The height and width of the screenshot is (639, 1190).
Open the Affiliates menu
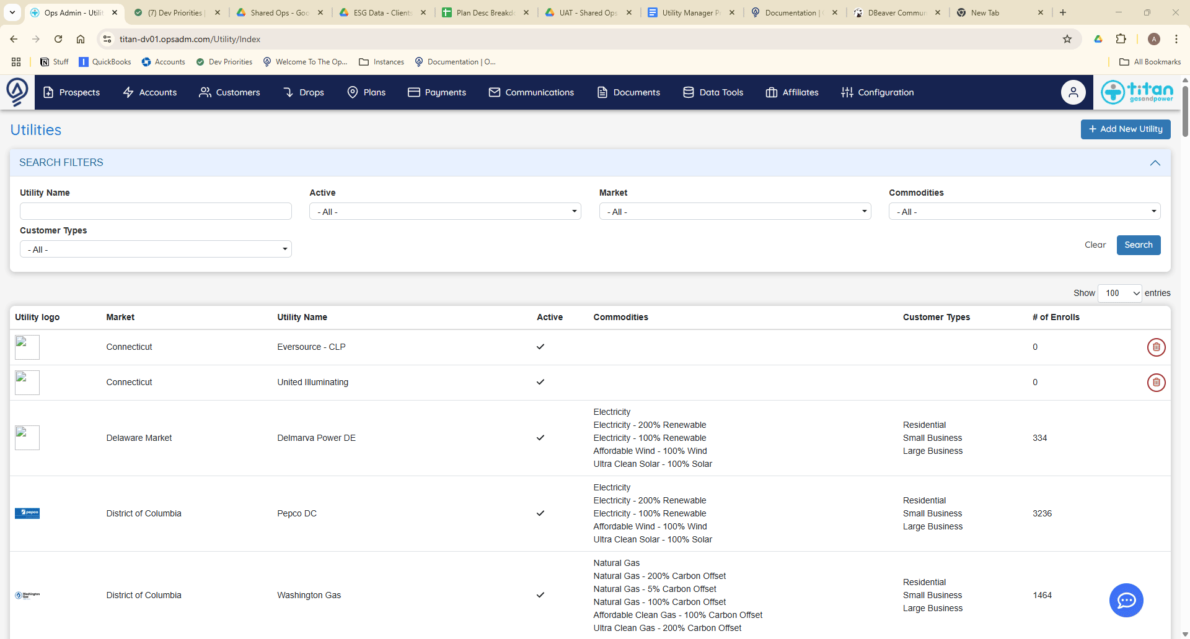pyautogui.click(x=792, y=92)
